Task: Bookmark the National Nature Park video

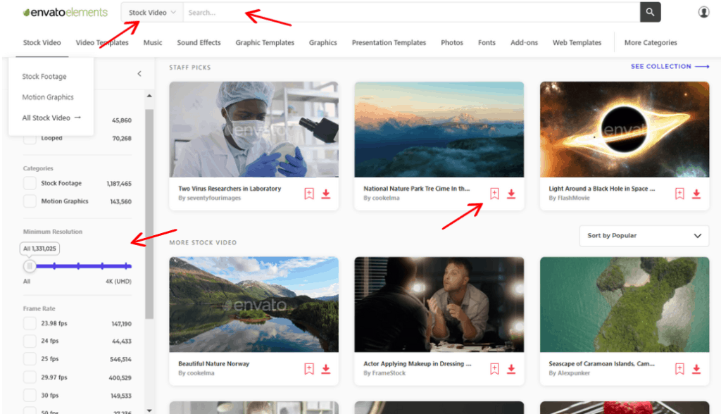Action: click(494, 193)
